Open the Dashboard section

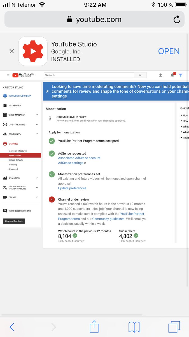[15, 106]
